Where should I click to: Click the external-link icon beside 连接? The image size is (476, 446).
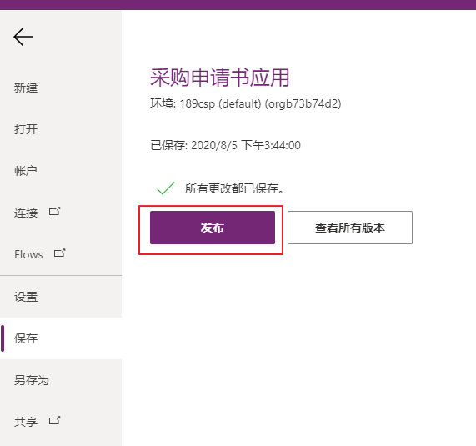pyautogui.click(x=55, y=211)
